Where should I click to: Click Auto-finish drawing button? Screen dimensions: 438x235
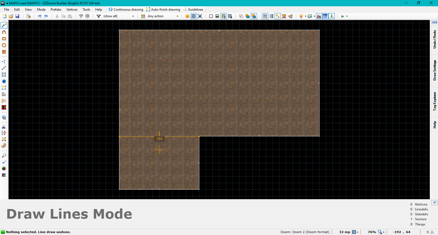163,10
